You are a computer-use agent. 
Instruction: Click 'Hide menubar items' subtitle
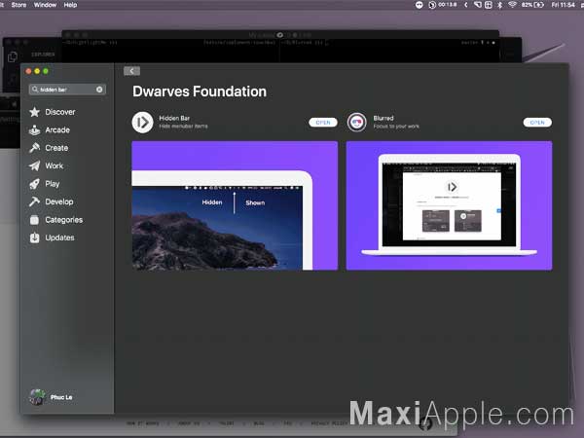point(183,127)
